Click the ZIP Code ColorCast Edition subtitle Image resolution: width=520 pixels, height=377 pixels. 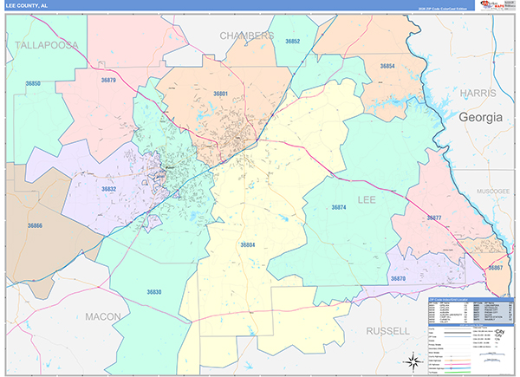pyautogui.click(x=442, y=9)
